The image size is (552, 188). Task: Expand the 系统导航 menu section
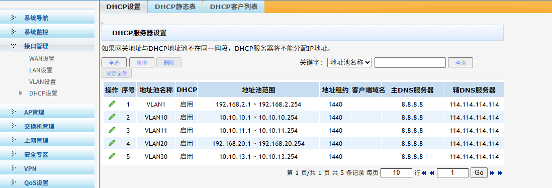pos(47,18)
